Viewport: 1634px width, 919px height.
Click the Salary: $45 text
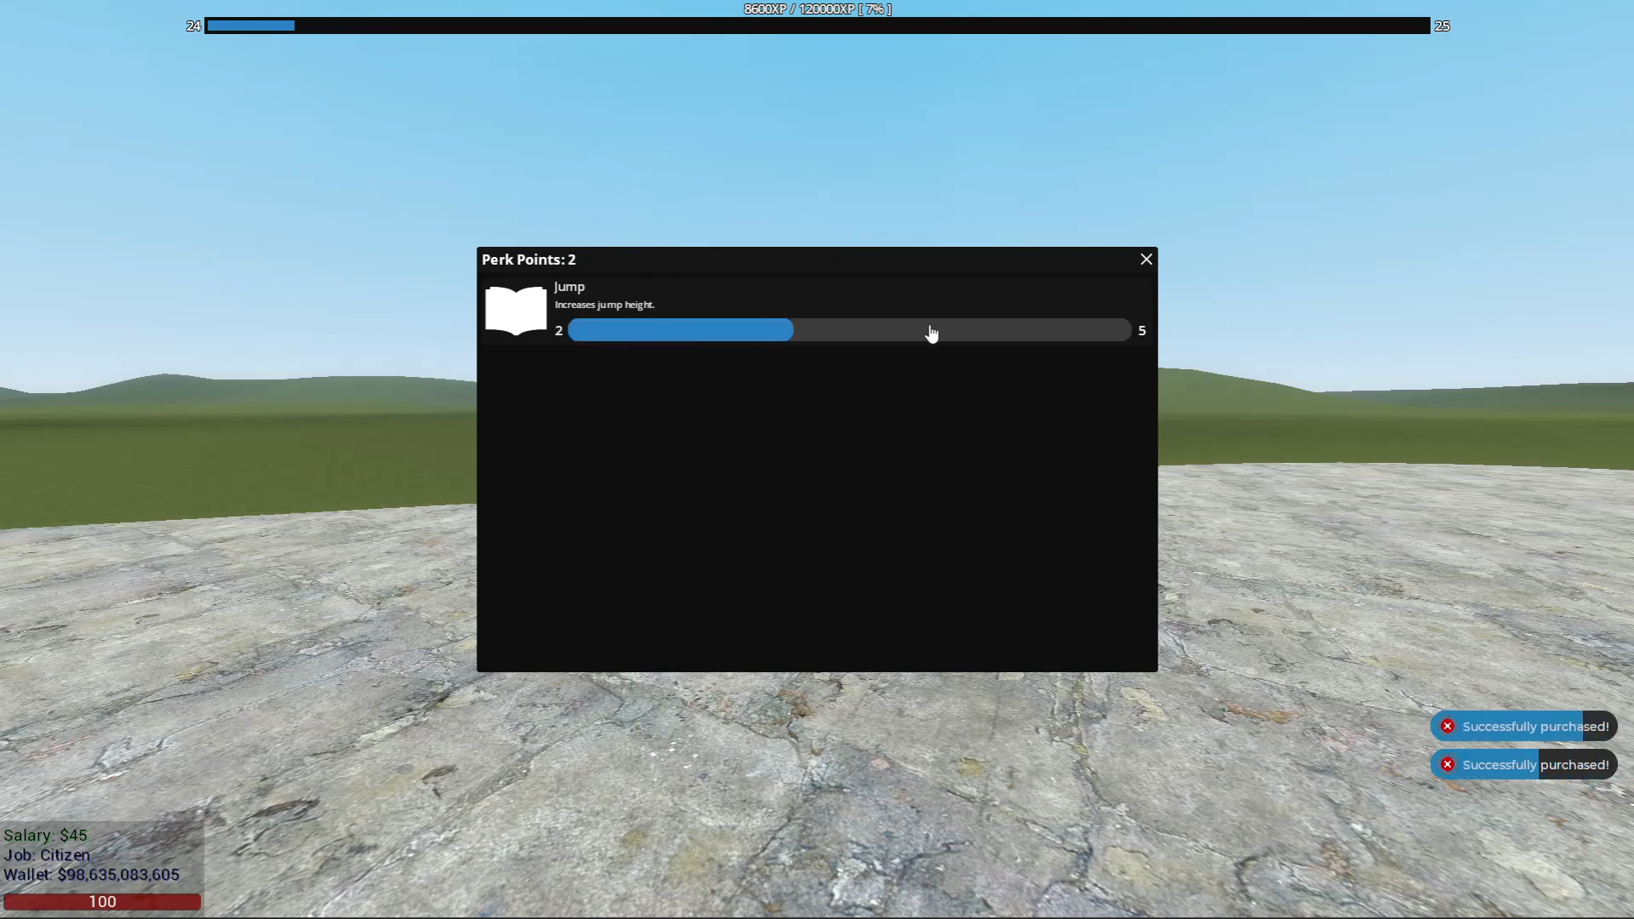[x=45, y=835]
